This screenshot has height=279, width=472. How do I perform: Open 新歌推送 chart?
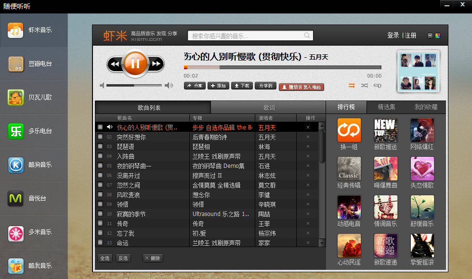[386, 130]
